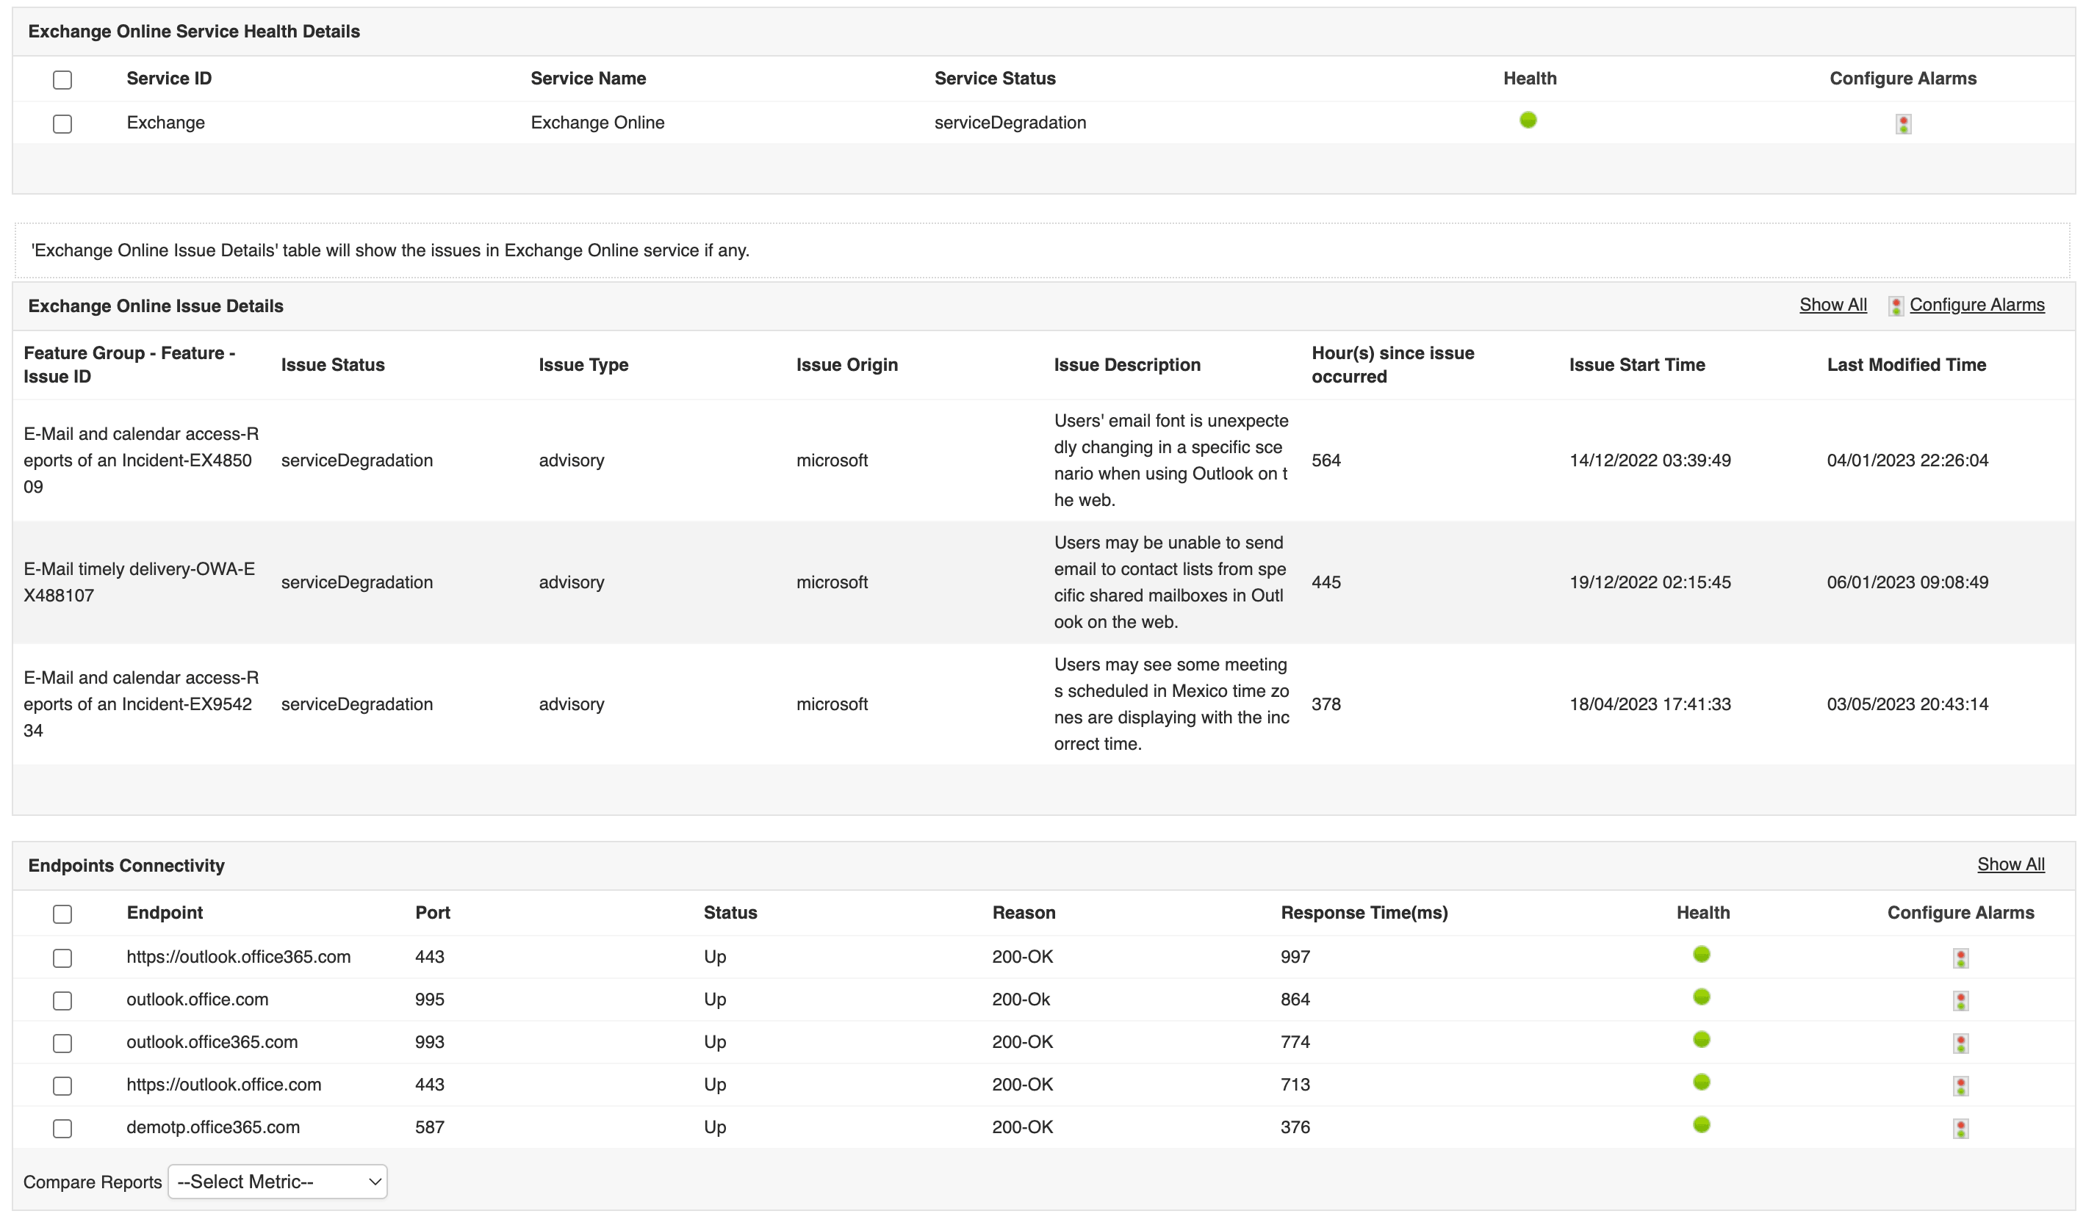Click the Reason column header

(x=1024, y=914)
